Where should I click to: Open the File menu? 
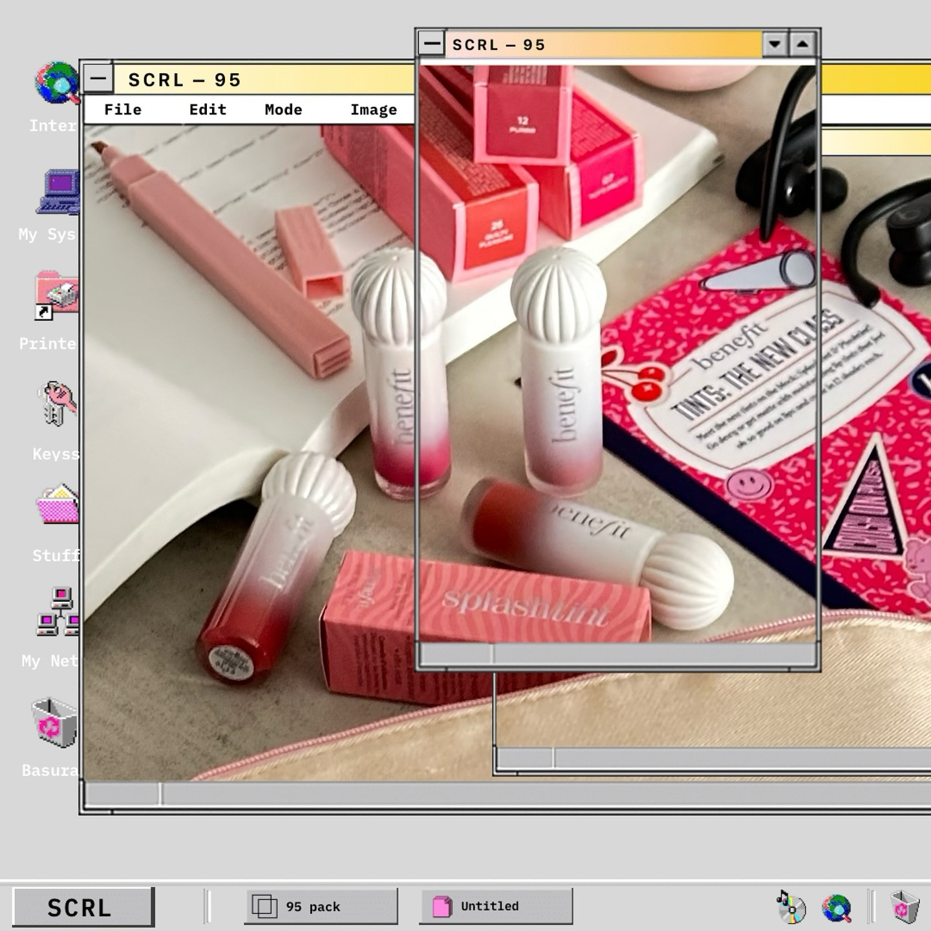[x=123, y=110]
